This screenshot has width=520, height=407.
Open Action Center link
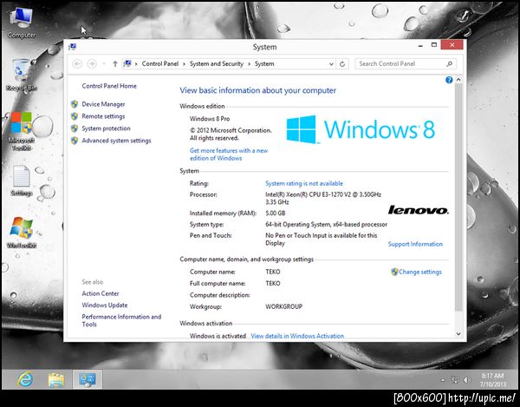pos(101,293)
